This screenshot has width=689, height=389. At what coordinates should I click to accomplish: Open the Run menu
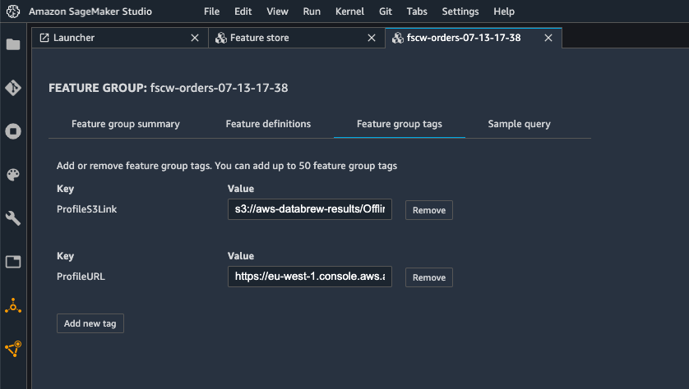(x=312, y=11)
